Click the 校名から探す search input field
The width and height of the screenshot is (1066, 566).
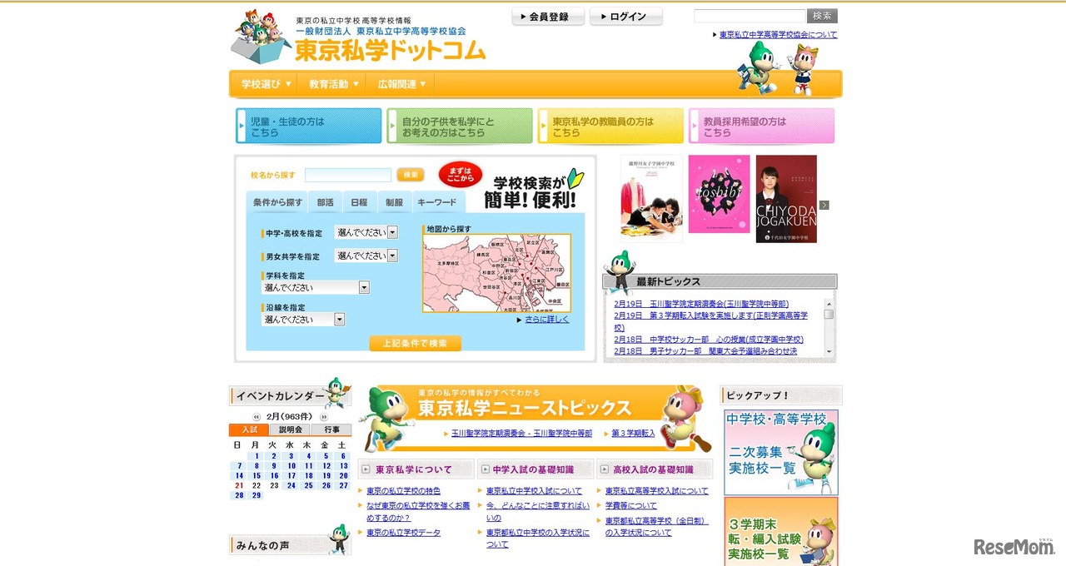click(348, 175)
